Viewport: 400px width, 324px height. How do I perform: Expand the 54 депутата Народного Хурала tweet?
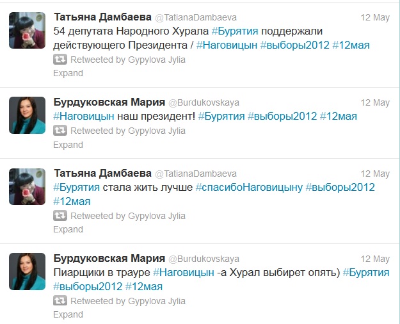pyautogui.click(x=68, y=73)
